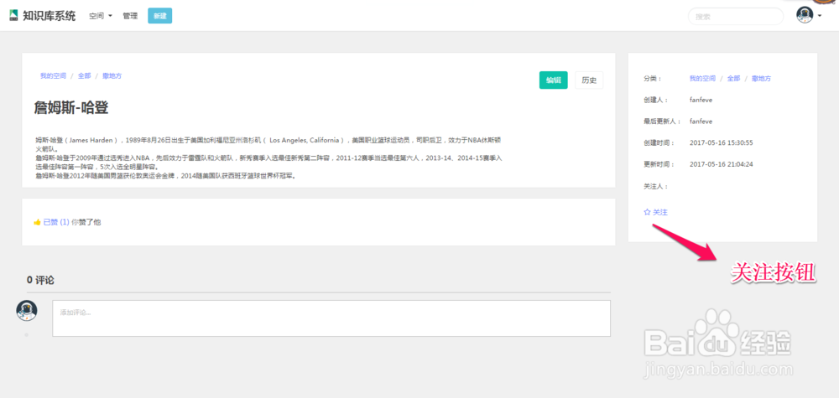The height and width of the screenshot is (398, 839).
Task: Open the 空间 dropdown menu
Action: coord(101,16)
